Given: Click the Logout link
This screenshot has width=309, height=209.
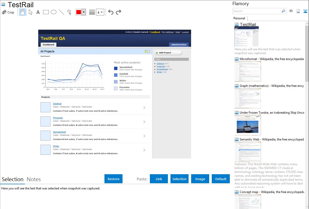Looking at the screenshot, I should (185, 32).
